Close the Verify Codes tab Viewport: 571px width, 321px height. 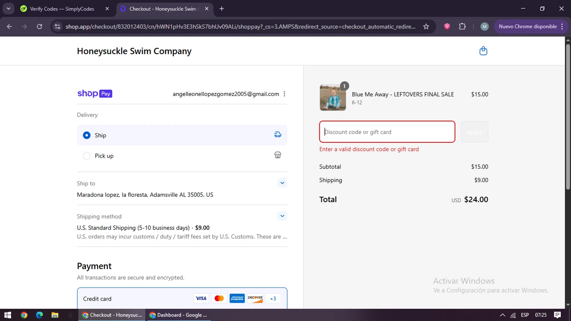tap(107, 9)
